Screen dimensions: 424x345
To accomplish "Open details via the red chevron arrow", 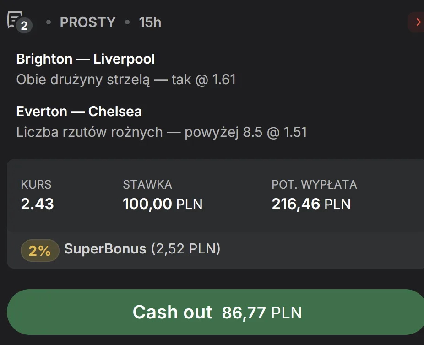I will [x=418, y=22].
